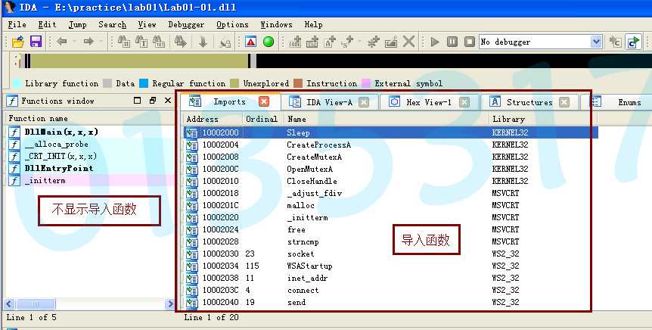The width and height of the screenshot is (652, 330).
Task: Open the View menu
Action: [x=147, y=24]
